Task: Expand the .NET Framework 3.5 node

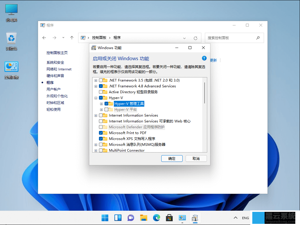Action: [x=96, y=80]
